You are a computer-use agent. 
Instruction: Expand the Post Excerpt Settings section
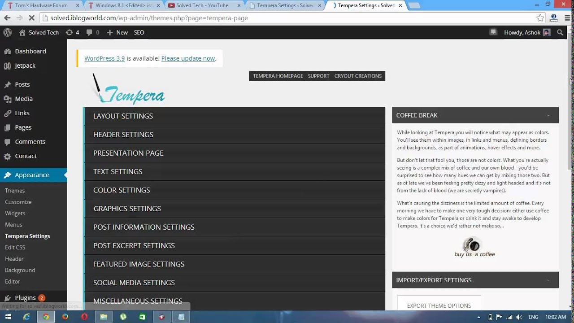234,245
